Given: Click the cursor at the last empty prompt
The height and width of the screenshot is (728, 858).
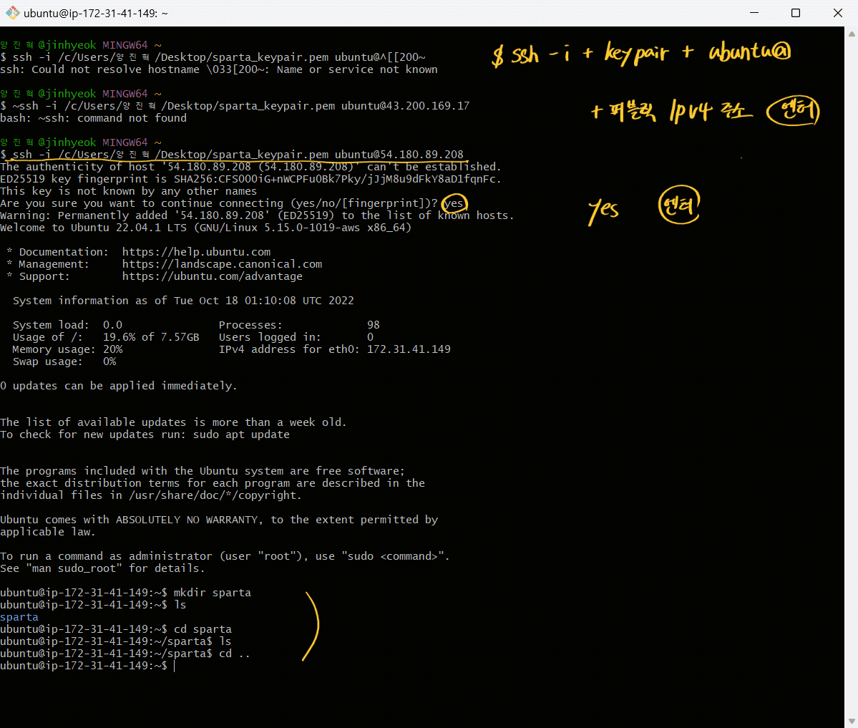Looking at the screenshot, I should (175, 666).
